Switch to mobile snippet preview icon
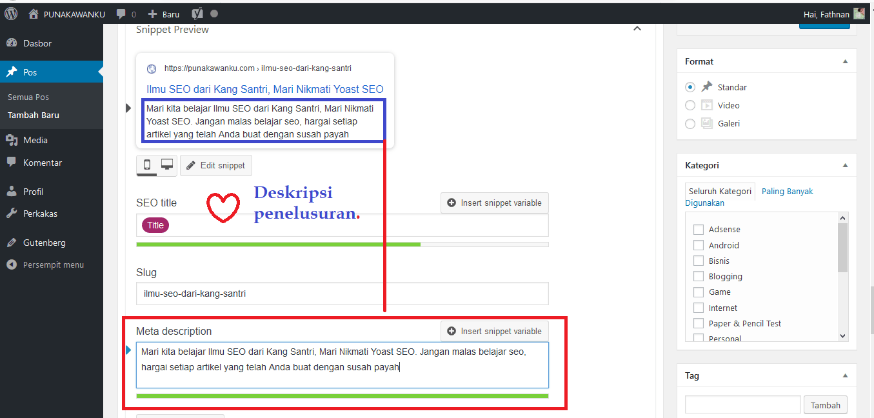Screen dimensions: 874x418 click(x=147, y=165)
